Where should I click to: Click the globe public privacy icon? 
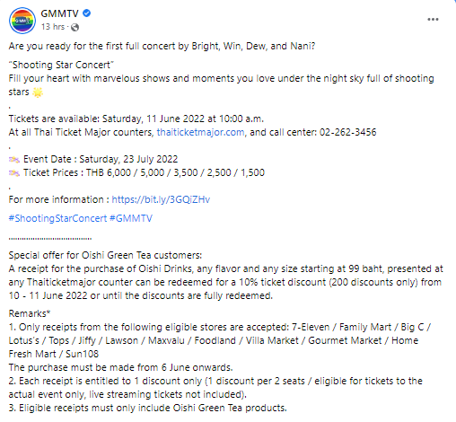[75, 27]
